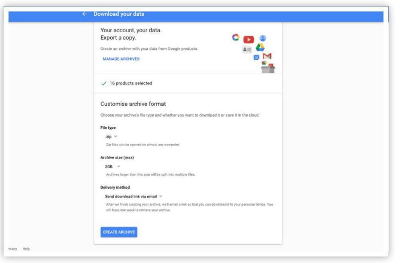Click the Download your data title

[119, 14]
